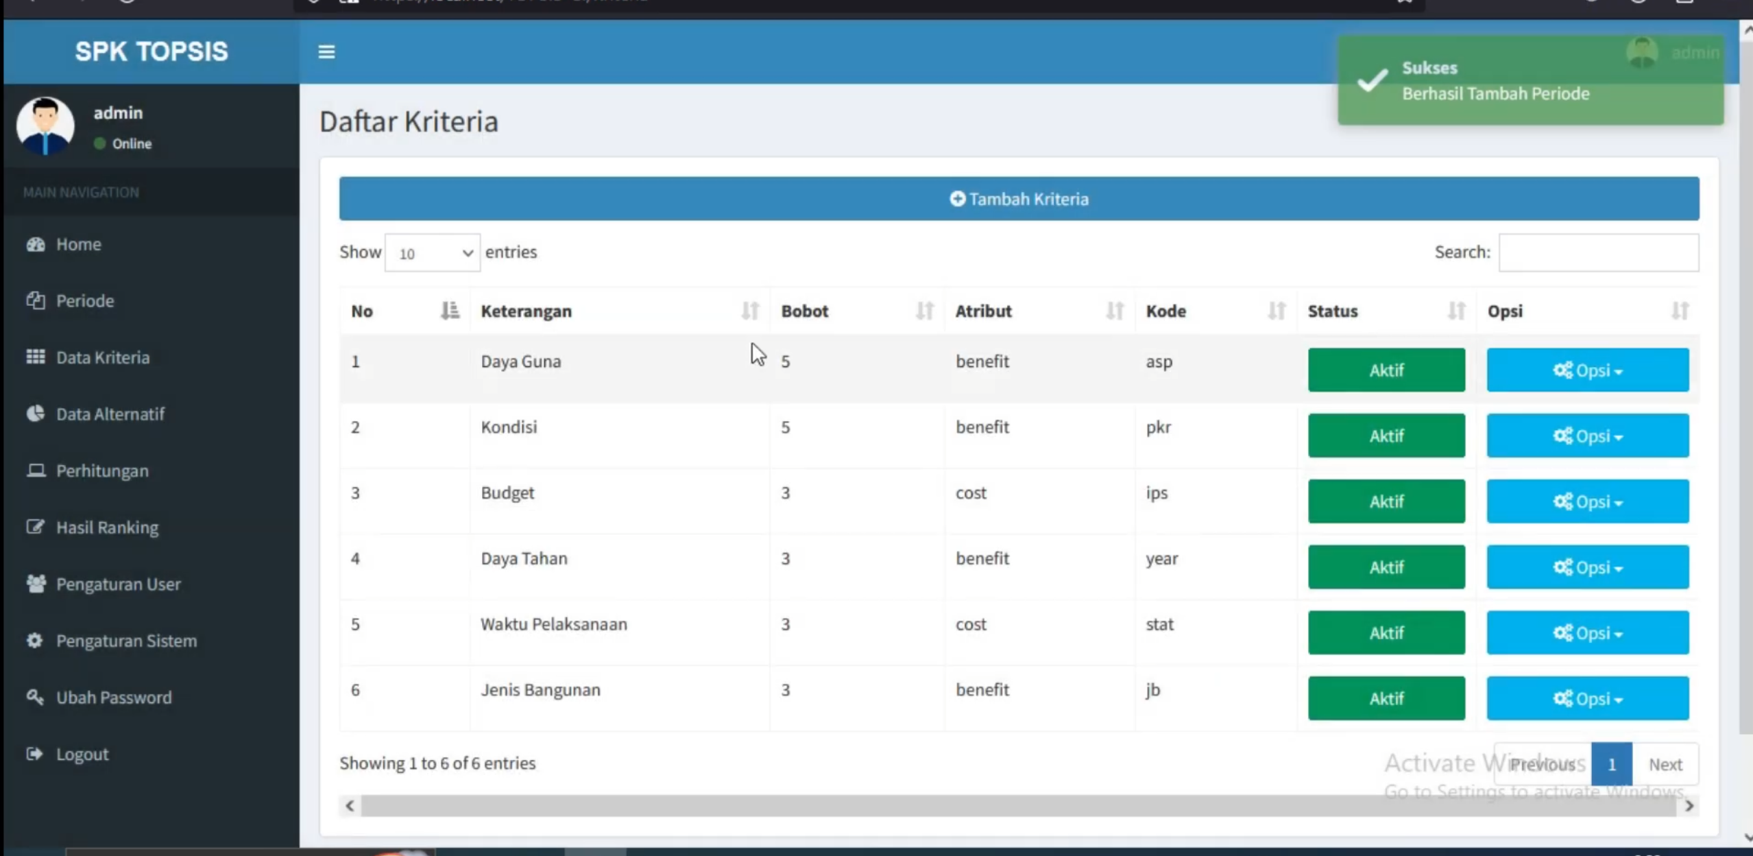Open Data Alternatif menu item
This screenshot has height=856, width=1753.
click(151, 414)
